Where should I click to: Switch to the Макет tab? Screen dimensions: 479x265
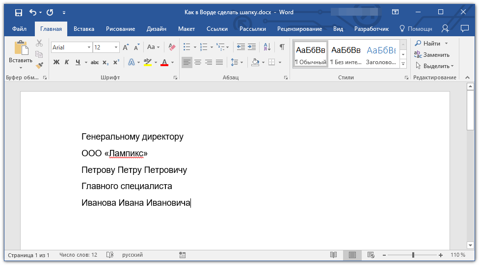(186, 29)
